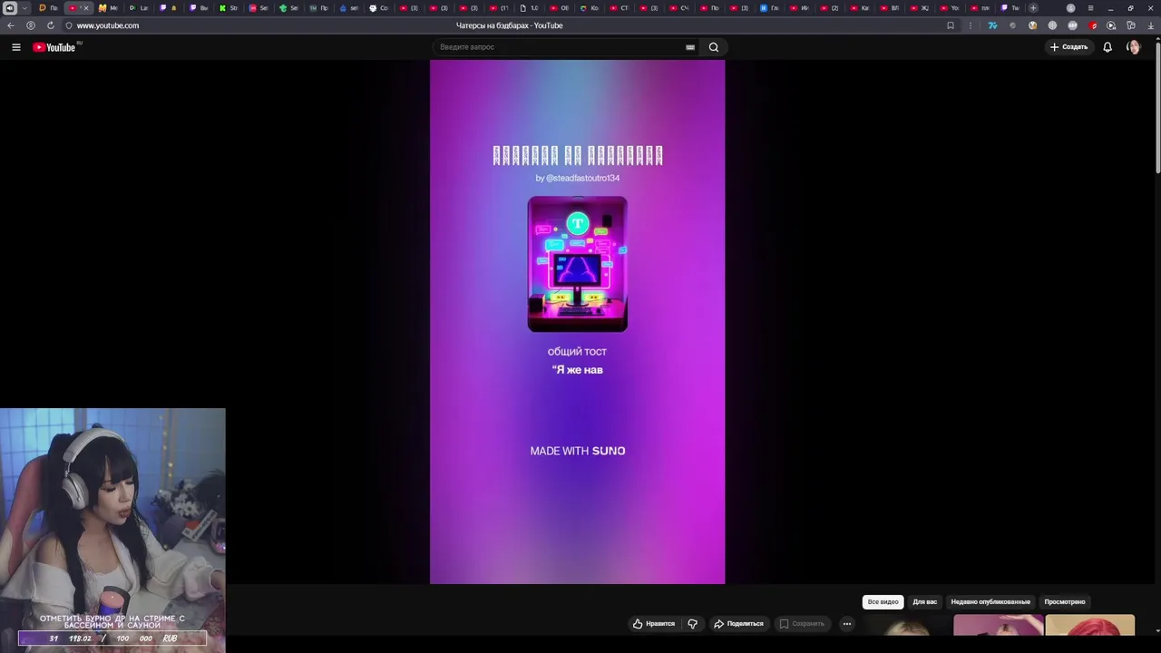The image size is (1161, 653).
Task: Open the browser profile circle icon
Action: point(1071,8)
